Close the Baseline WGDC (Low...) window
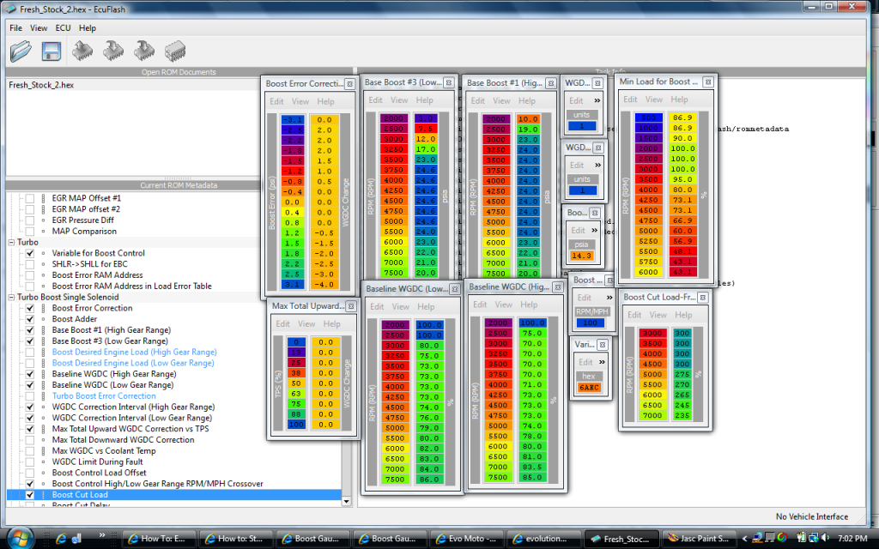Screen dimensions: 879x549 click(455, 289)
